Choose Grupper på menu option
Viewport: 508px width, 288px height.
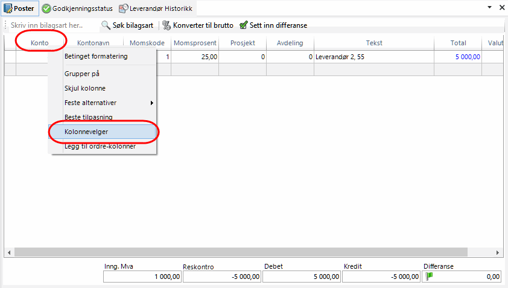(x=82, y=74)
